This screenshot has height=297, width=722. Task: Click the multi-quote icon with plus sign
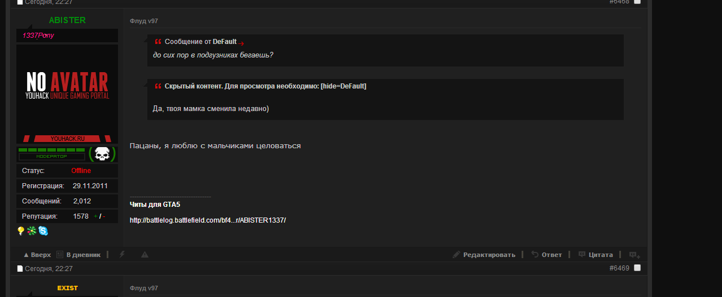click(634, 255)
